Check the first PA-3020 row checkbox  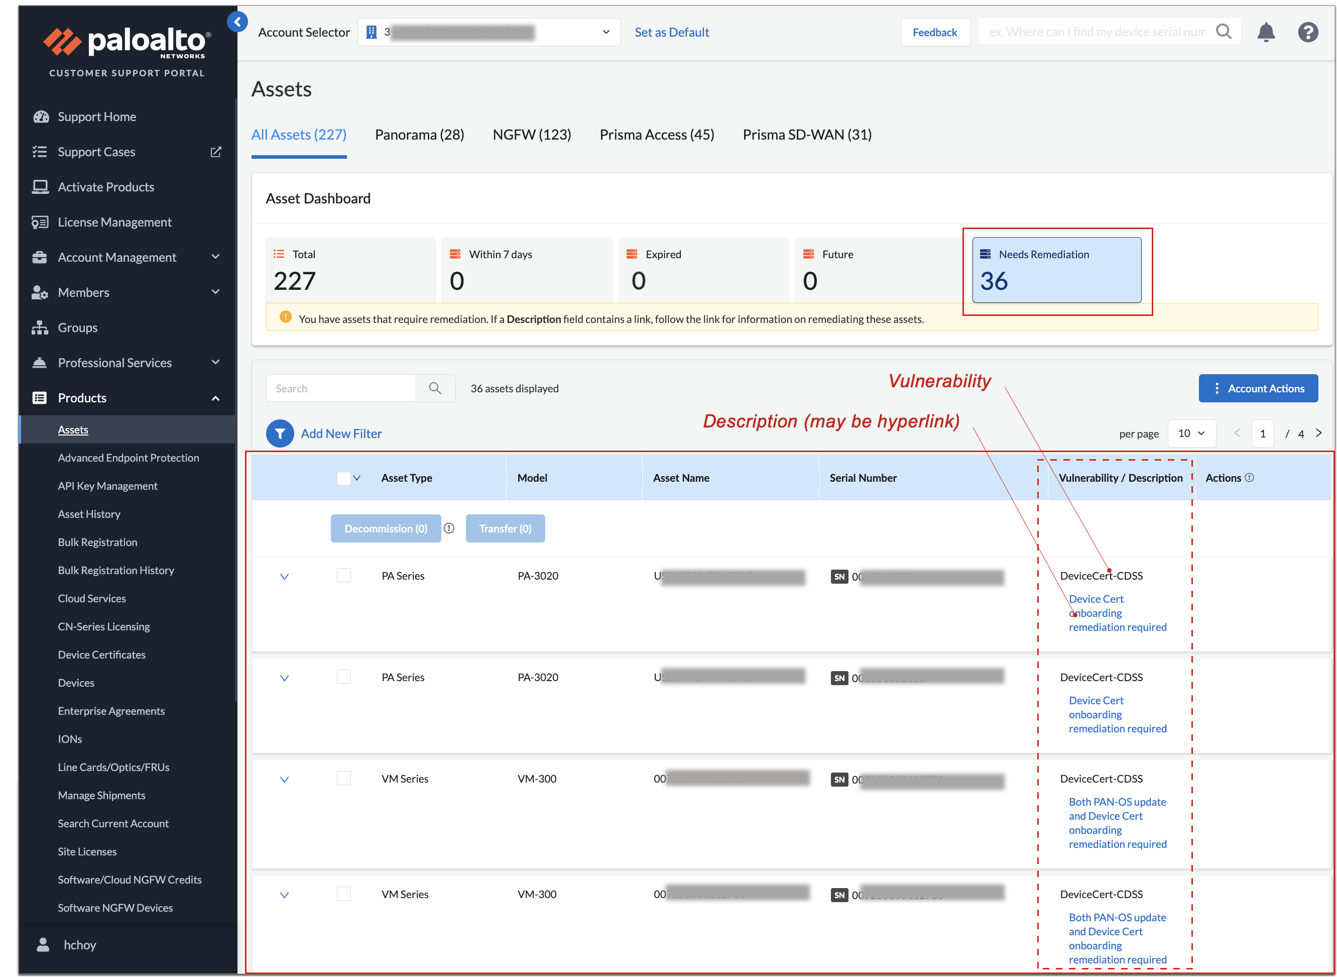[343, 576]
